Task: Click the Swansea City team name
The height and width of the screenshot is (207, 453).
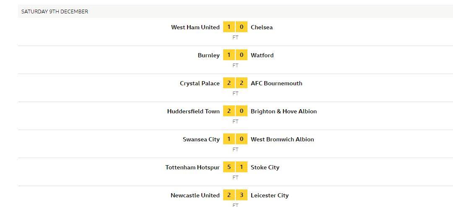Action: pyautogui.click(x=201, y=139)
